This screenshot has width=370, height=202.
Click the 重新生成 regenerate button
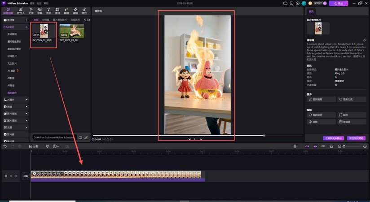pos(352,99)
